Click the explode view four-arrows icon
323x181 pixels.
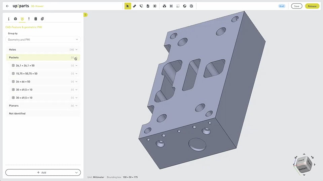171,6
